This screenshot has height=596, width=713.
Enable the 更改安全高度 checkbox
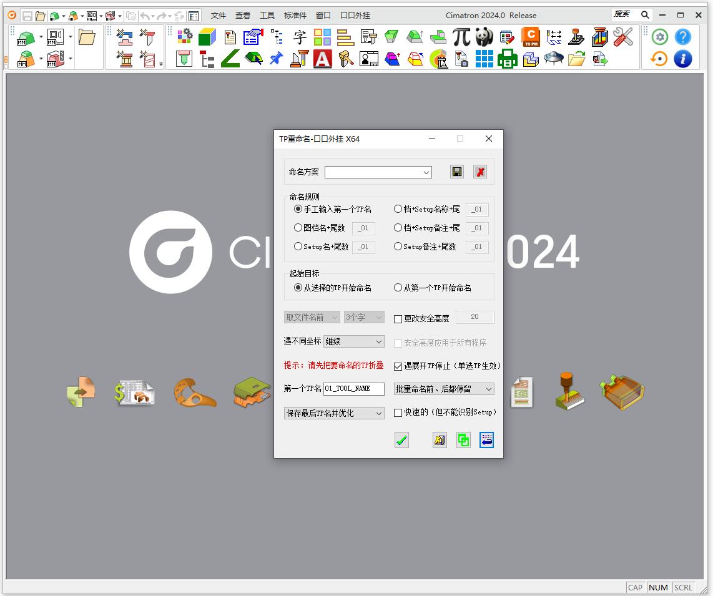pyautogui.click(x=398, y=319)
